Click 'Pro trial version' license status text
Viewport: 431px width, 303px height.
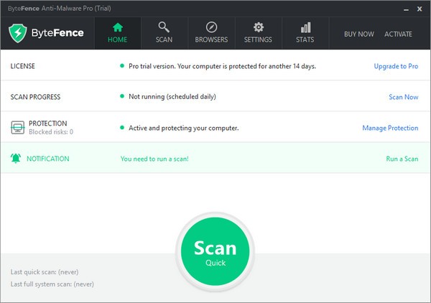pos(223,66)
